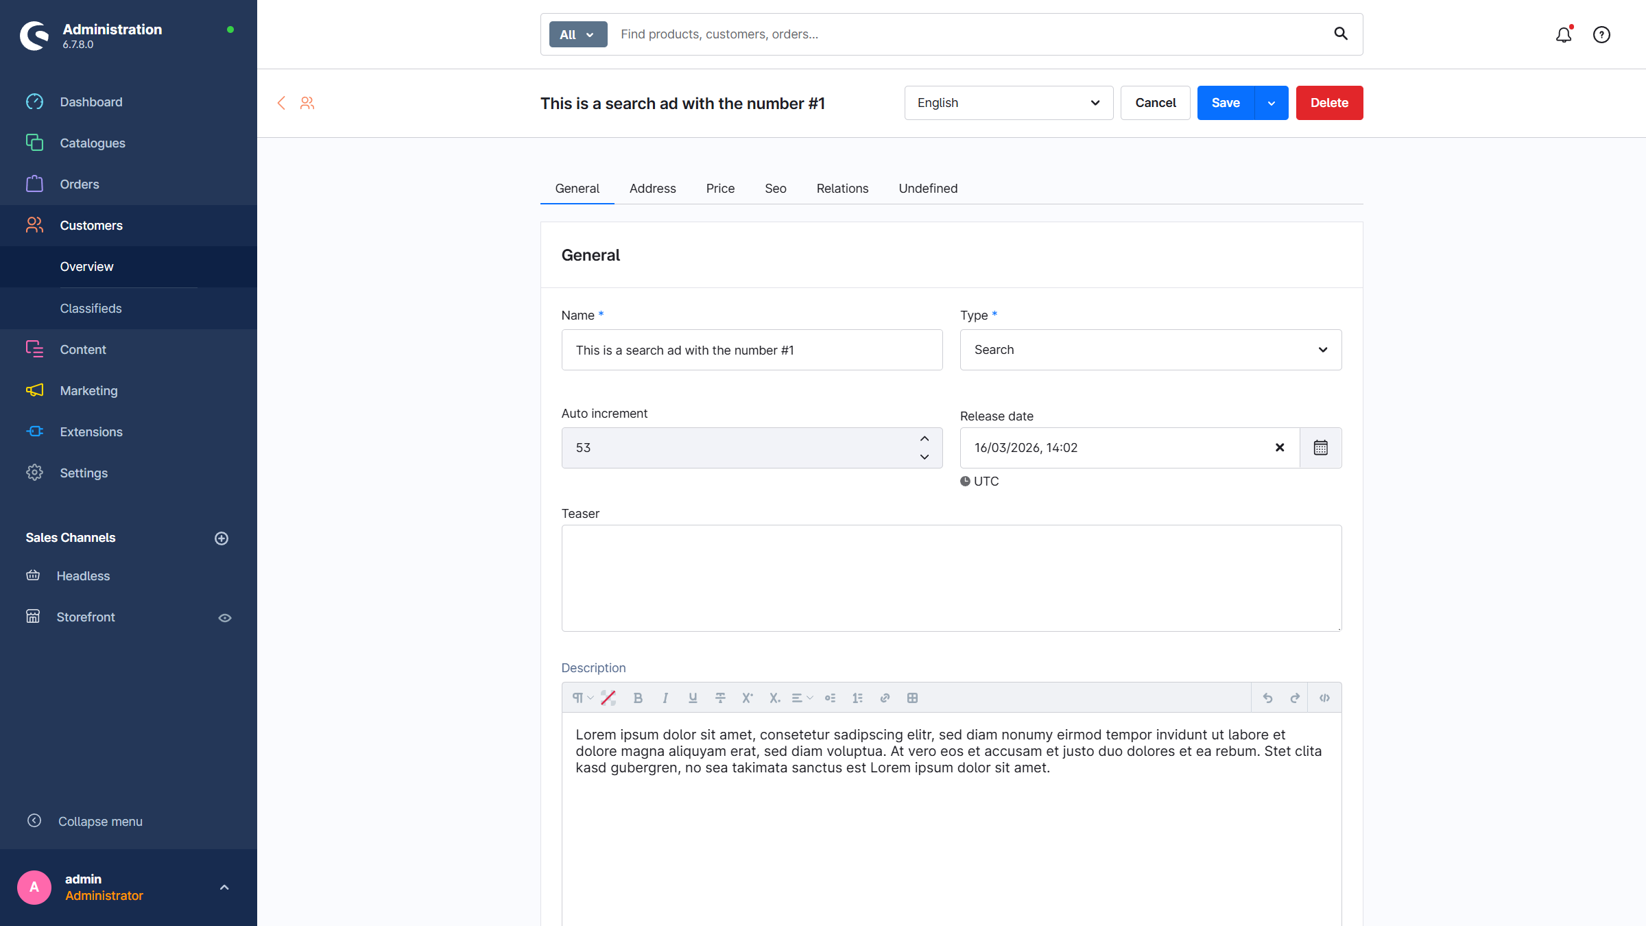Insert a link in the description
The height and width of the screenshot is (926, 1646).
885,698
